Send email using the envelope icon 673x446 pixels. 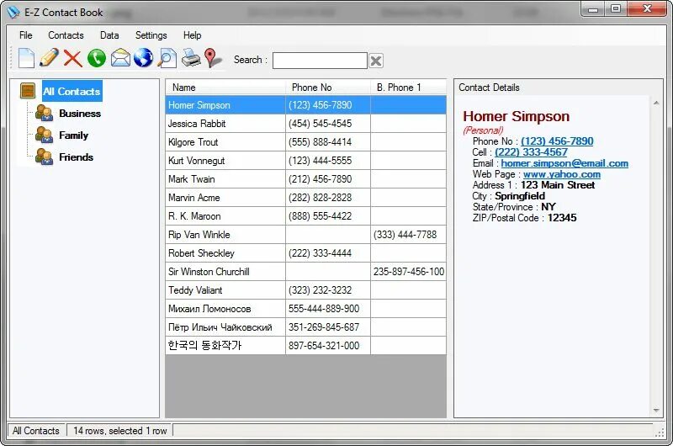120,58
